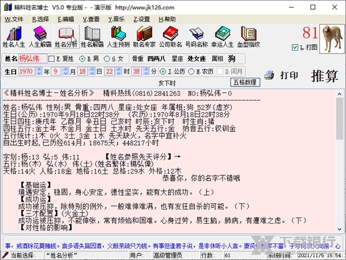346x260 pixels.
Task: Choose the N.农历 calendar option
Action: pos(191,71)
